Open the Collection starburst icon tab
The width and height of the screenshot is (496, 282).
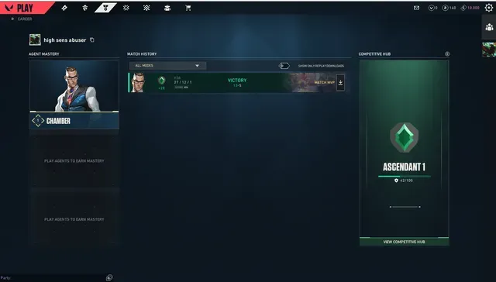click(126, 8)
